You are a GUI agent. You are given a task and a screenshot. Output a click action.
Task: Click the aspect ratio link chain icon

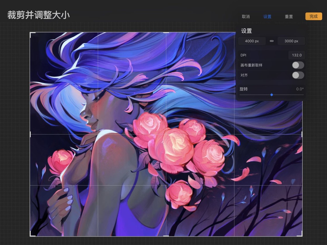click(272, 41)
